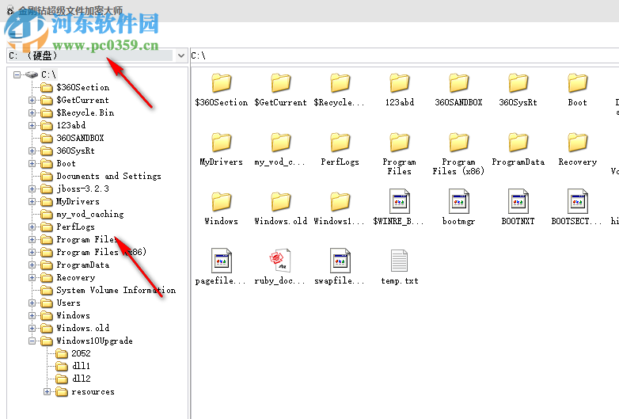
Task: Select the $360Section folder icon
Action: pos(222,83)
